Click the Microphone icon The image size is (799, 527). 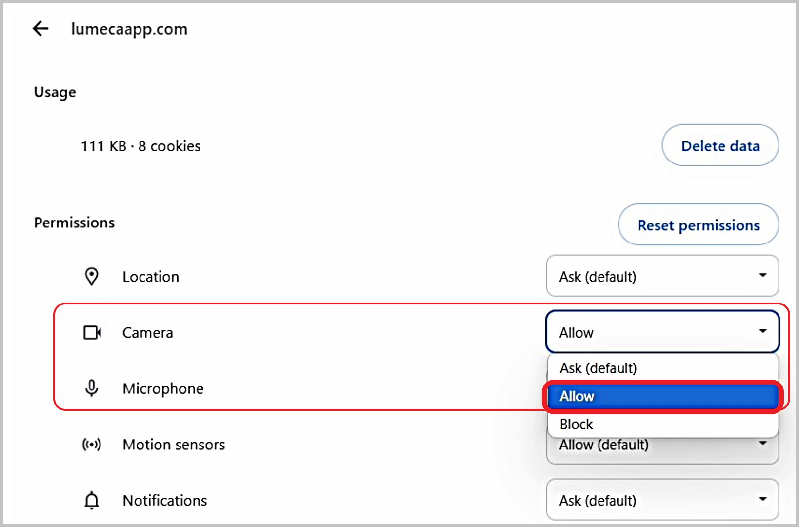[x=91, y=388]
